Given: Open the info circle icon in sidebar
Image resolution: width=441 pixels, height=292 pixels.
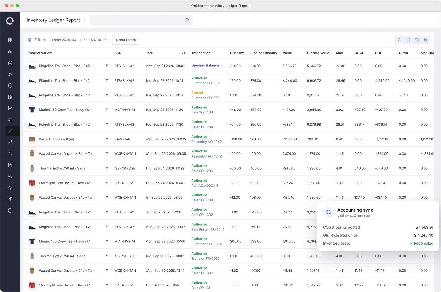Looking at the screenshot, I should 10,210.
